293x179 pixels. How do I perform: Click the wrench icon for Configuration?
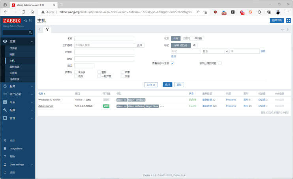point(5,110)
